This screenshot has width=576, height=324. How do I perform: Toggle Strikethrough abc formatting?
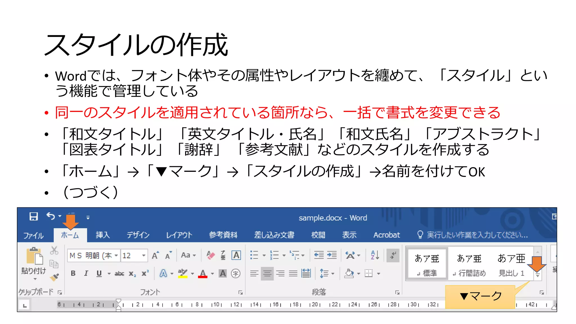pos(120,273)
